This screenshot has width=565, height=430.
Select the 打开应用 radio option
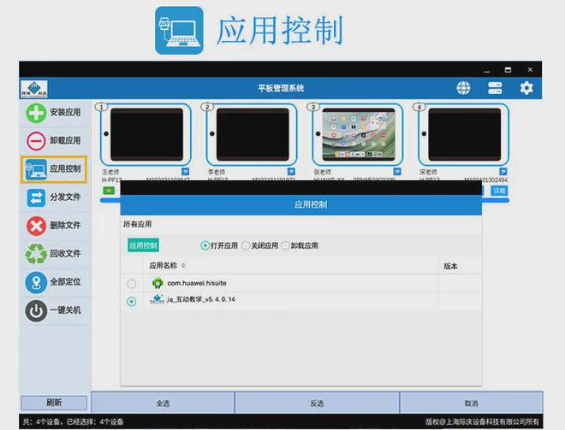pyautogui.click(x=205, y=245)
